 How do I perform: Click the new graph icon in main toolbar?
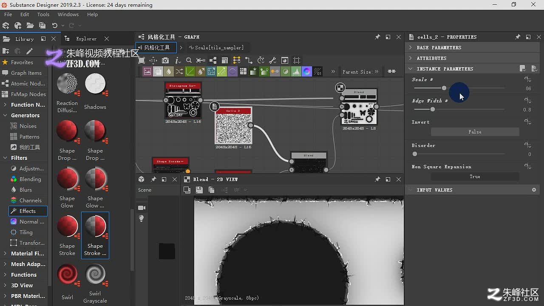tap(18, 25)
